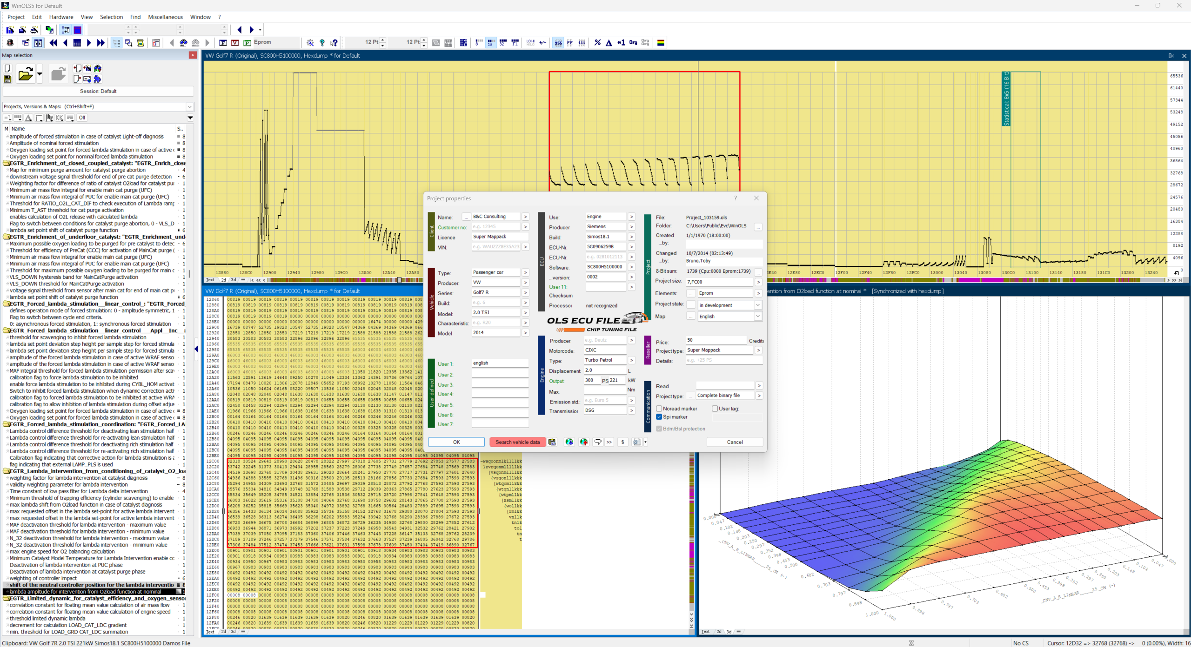Click the open folder icon in Map selection
Screen dimensions: 1191x647
[x=25, y=74]
